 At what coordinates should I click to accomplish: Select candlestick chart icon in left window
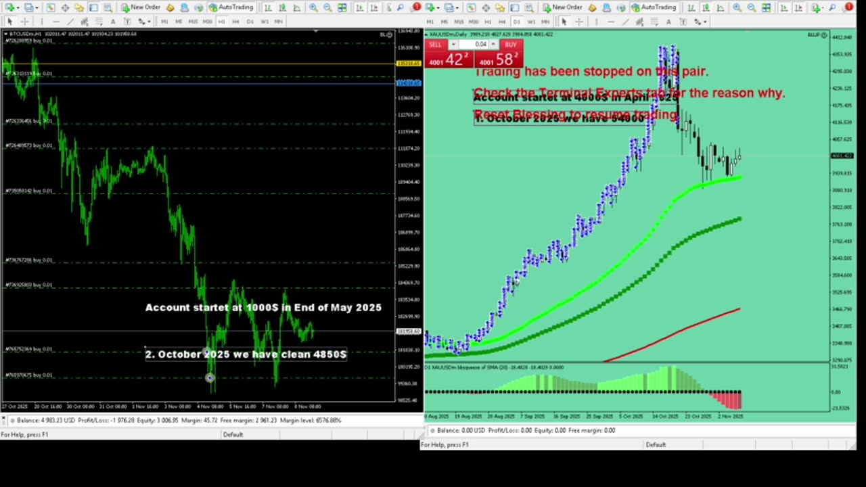click(282, 7)
